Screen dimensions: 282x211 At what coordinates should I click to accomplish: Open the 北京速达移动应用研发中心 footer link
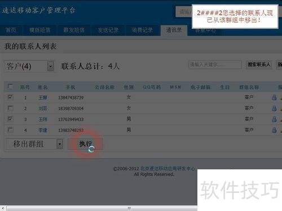click(168, 169)
